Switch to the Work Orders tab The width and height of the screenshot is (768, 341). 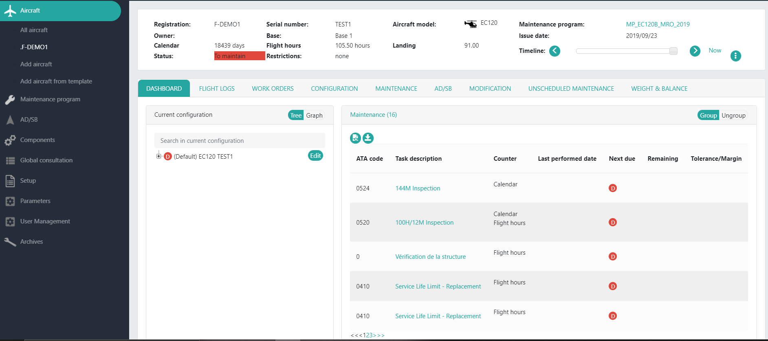[273, 89]
